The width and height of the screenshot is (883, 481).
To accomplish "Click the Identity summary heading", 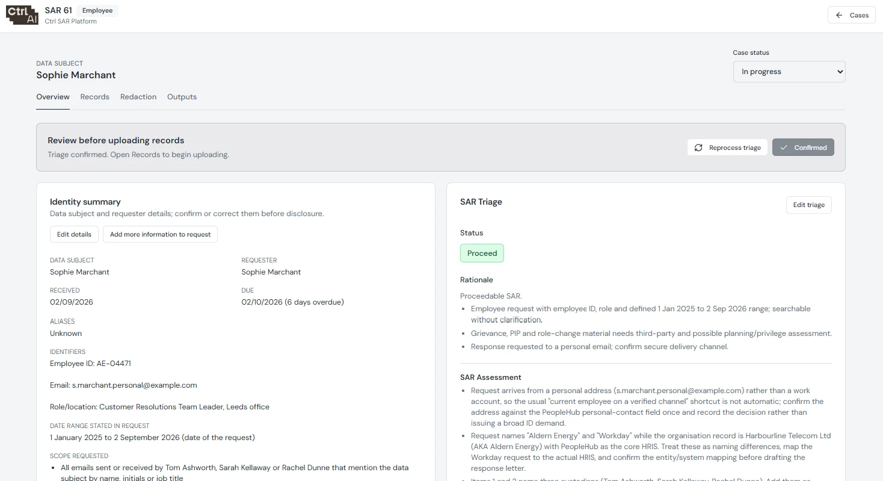I will 85,202.
